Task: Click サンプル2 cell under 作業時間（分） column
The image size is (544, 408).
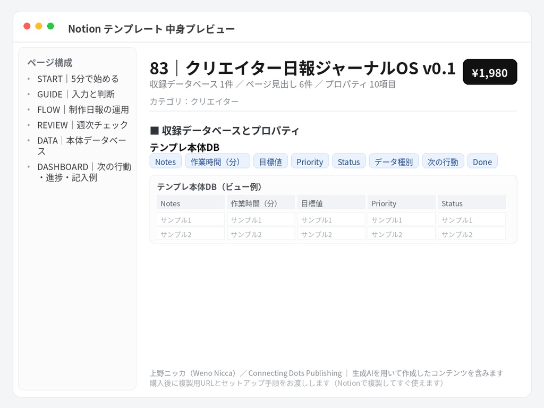Action: click(x=261, y=234)
